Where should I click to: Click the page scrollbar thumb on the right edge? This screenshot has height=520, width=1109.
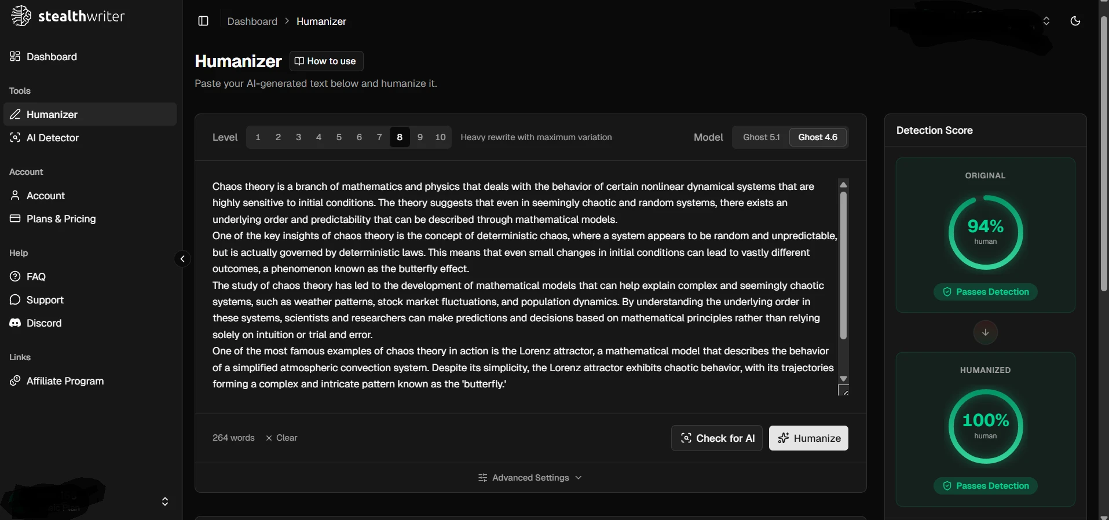(1104, 153)
